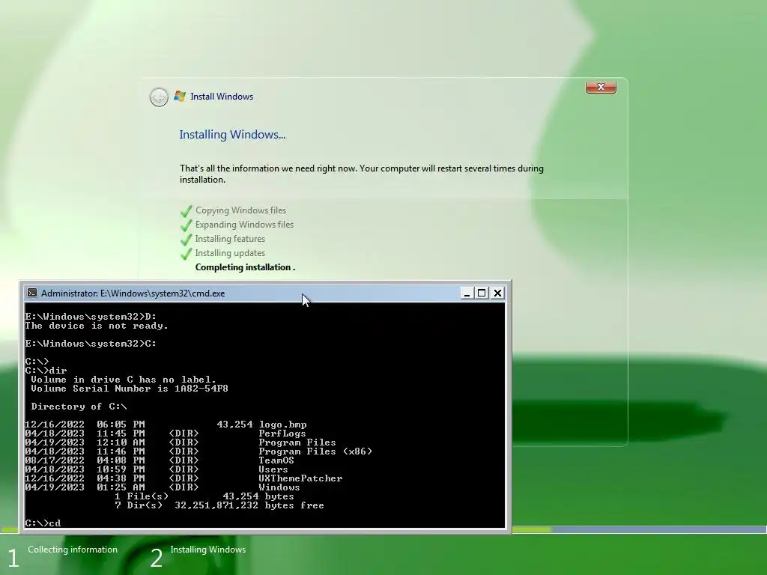
Task: Click the Installing Windows... heading
Action: 232,135
